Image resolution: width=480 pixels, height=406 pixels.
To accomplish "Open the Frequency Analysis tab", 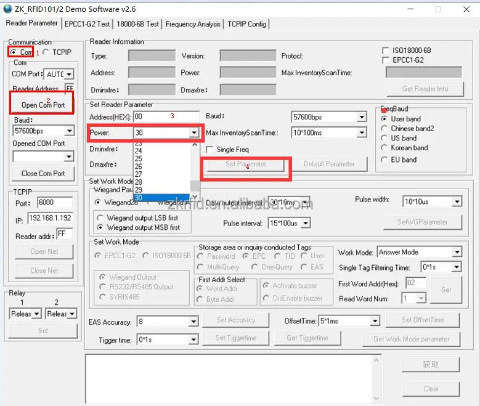I will coord(193,24).
